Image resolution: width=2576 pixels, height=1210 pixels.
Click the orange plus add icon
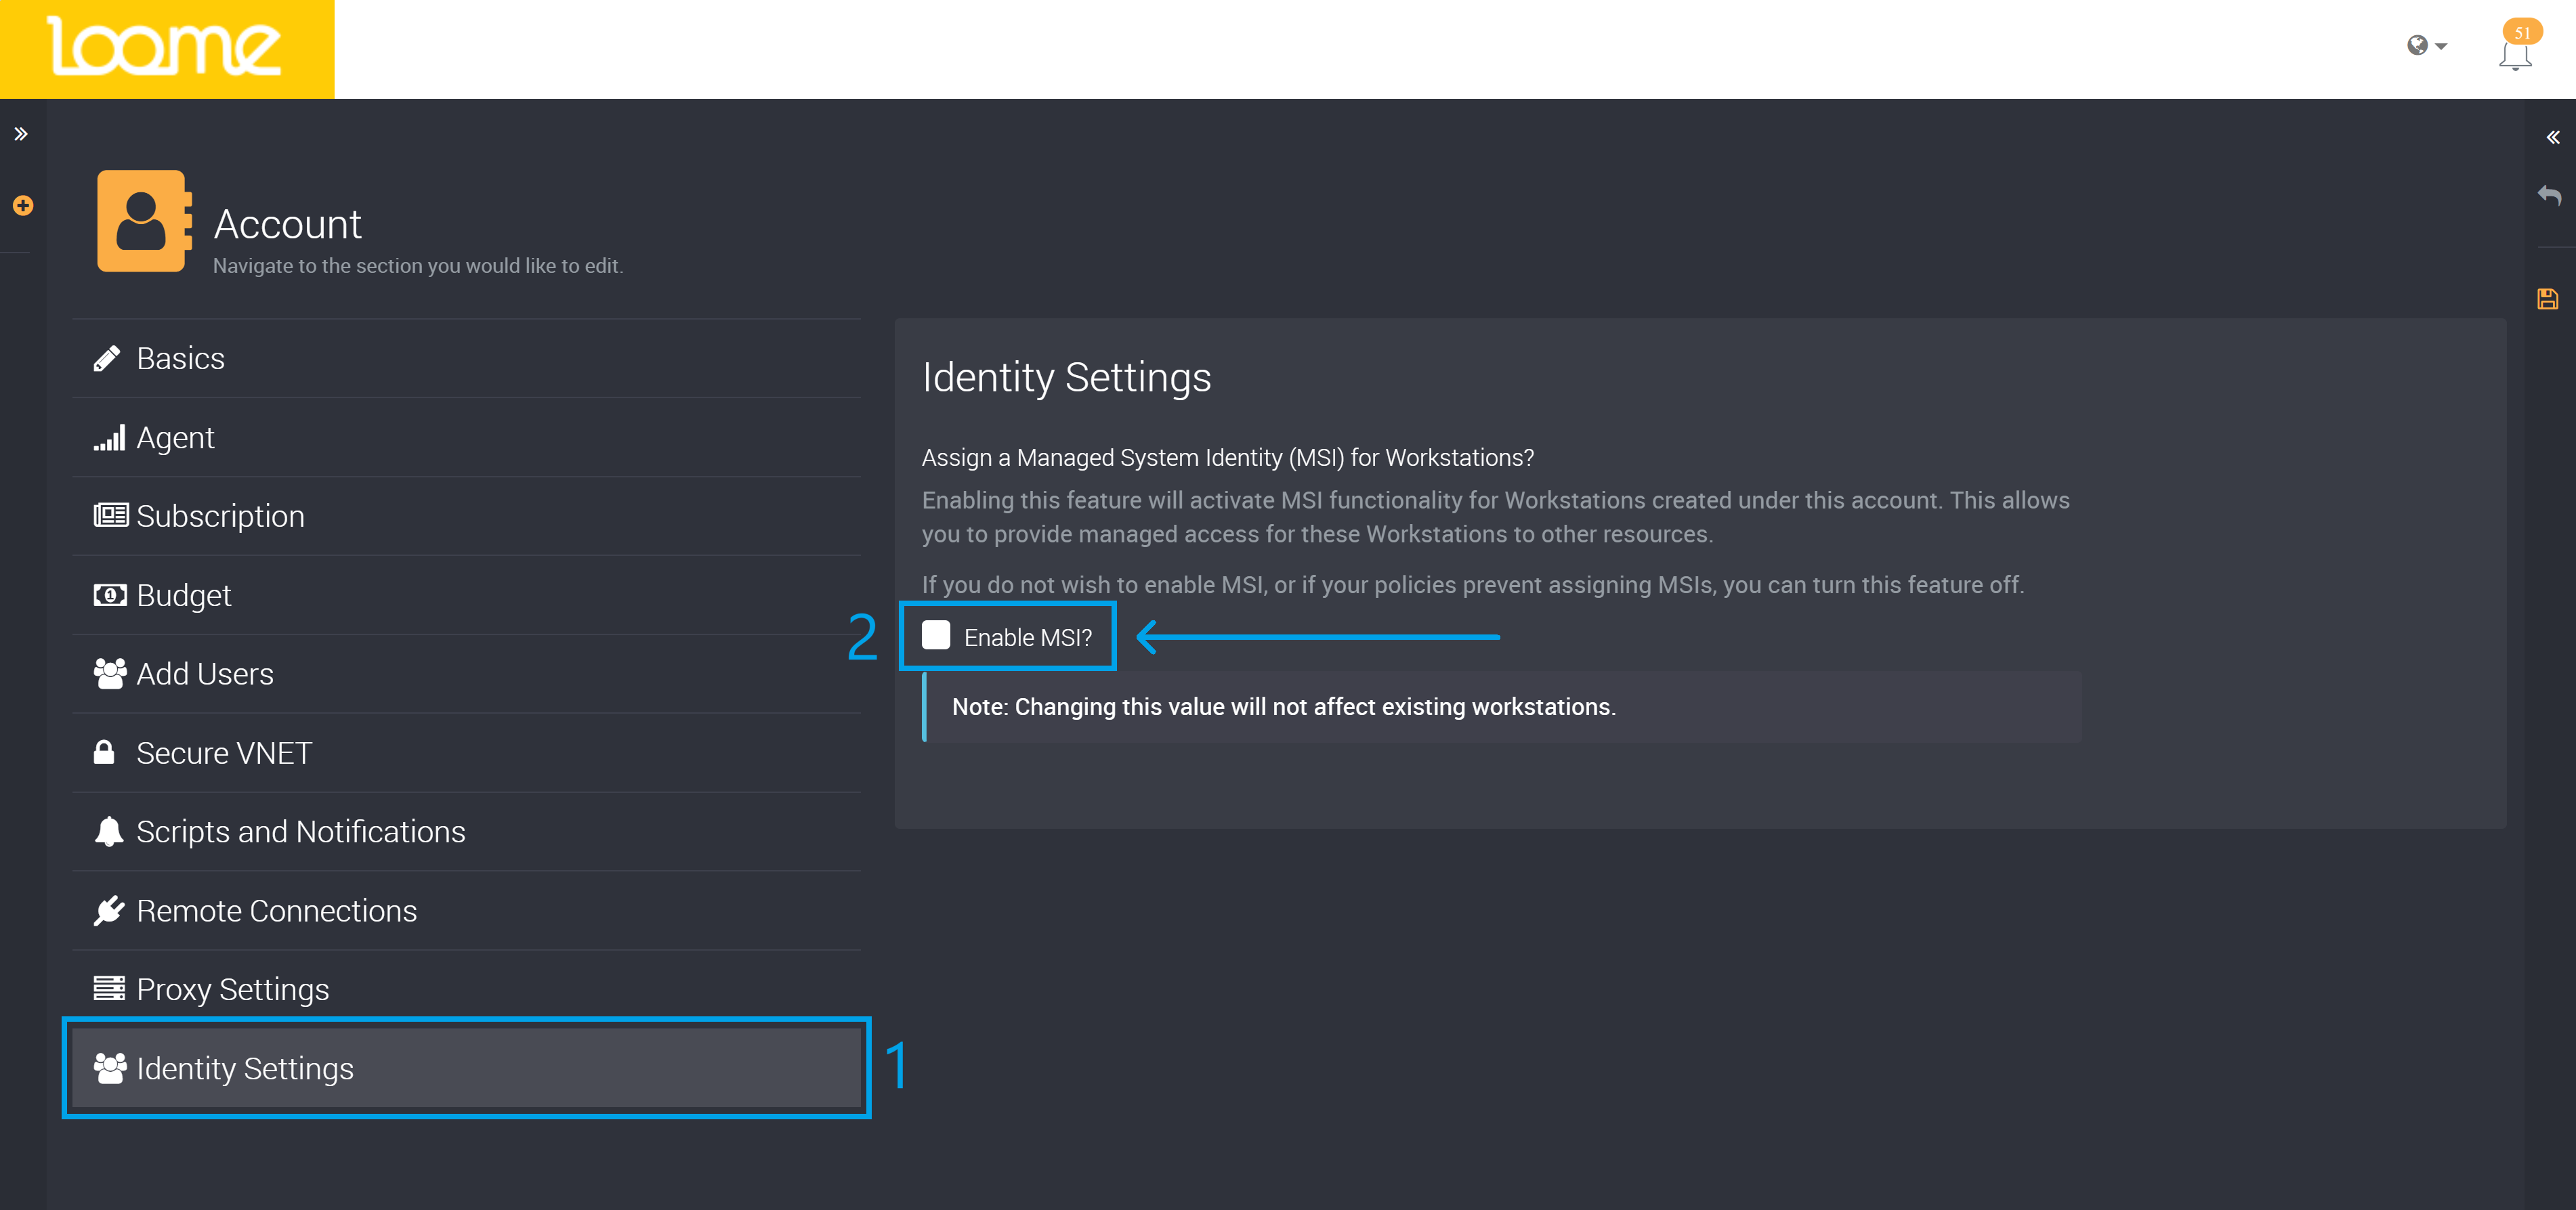(x=23, y=206)
